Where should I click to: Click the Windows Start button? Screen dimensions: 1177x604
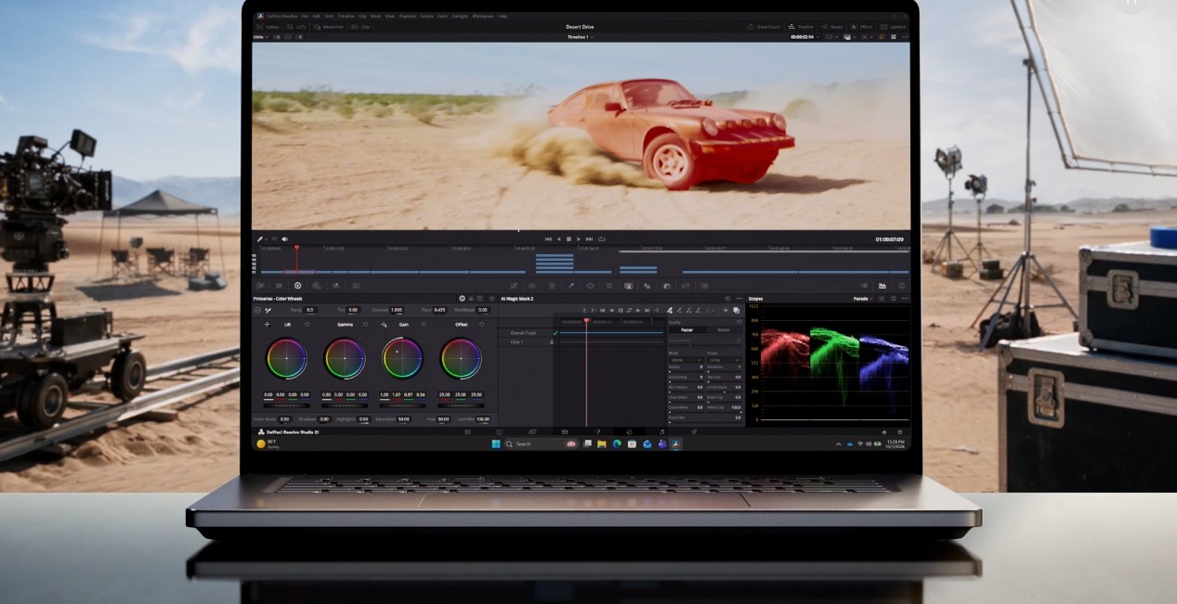click(x=495, y=443)
